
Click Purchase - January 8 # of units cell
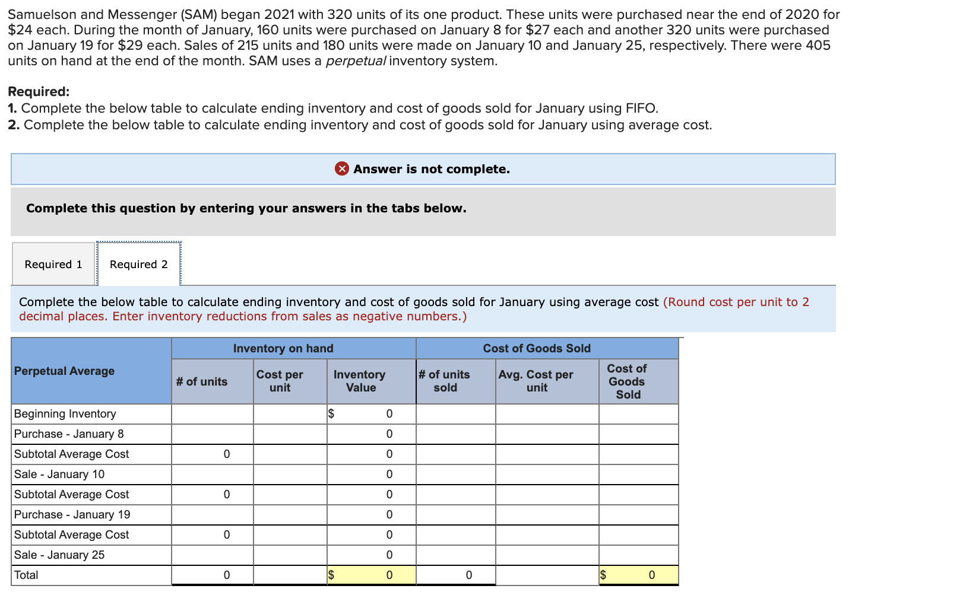click(x=213, y=434)
